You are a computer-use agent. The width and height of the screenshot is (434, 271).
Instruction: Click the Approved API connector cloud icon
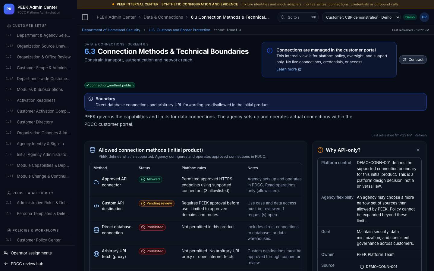tap(96, 182)
